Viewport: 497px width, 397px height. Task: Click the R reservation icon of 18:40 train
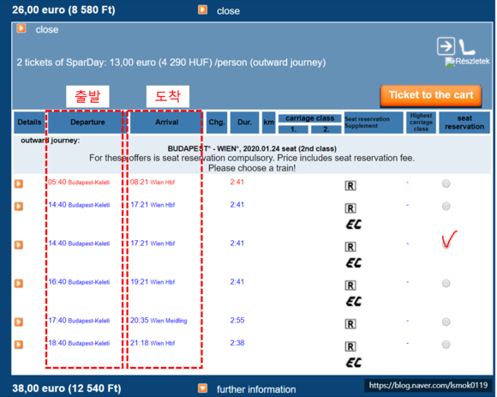[x=350, y=346]
